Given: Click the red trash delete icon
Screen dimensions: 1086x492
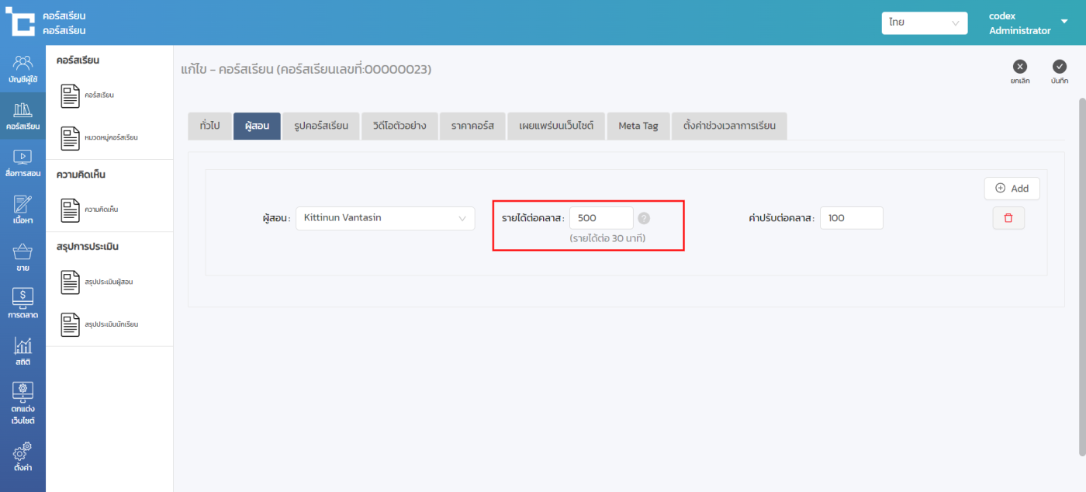Looking at the screenshot, I should point(1008,218).
